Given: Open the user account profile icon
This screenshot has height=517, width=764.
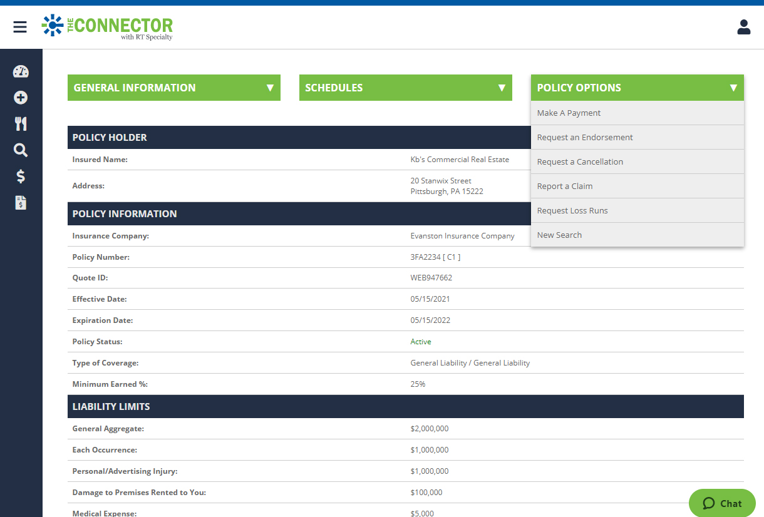Looking at the screenshot, I should 744,27.
